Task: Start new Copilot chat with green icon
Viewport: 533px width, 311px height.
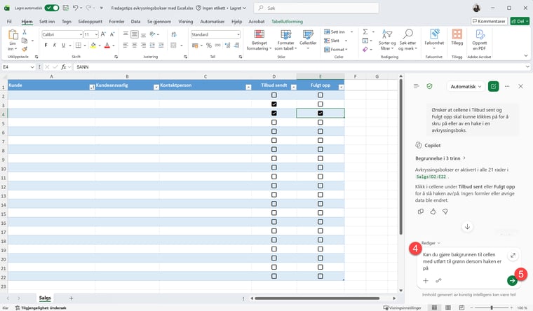Action: (493, 87)
